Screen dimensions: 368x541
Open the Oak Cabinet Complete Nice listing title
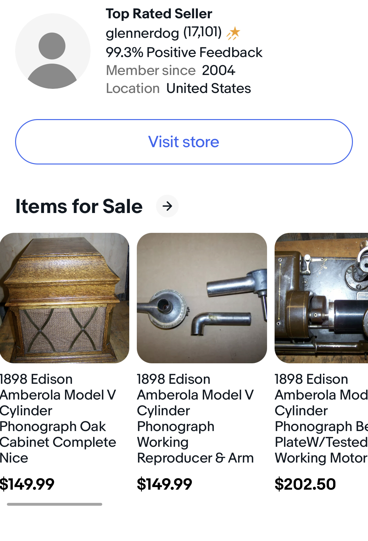[x=58, y=418]
